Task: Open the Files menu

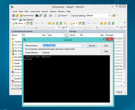Action: [x=26, y=11]
